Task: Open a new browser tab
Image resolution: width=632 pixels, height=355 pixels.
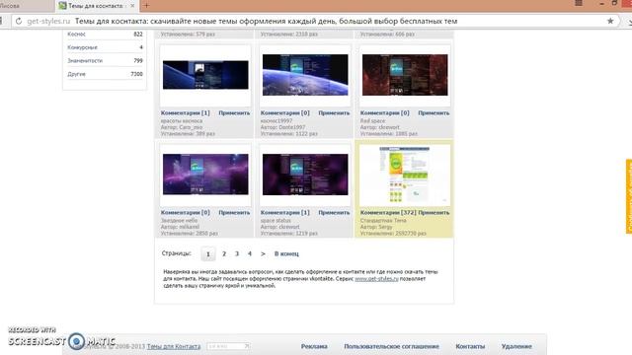Action: (146, 6)
